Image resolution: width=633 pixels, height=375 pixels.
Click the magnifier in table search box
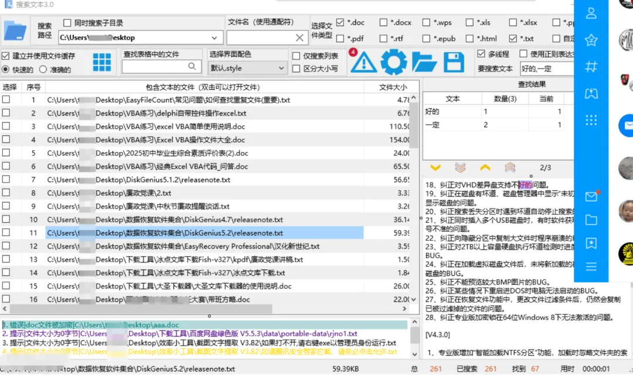coord(192,66)
